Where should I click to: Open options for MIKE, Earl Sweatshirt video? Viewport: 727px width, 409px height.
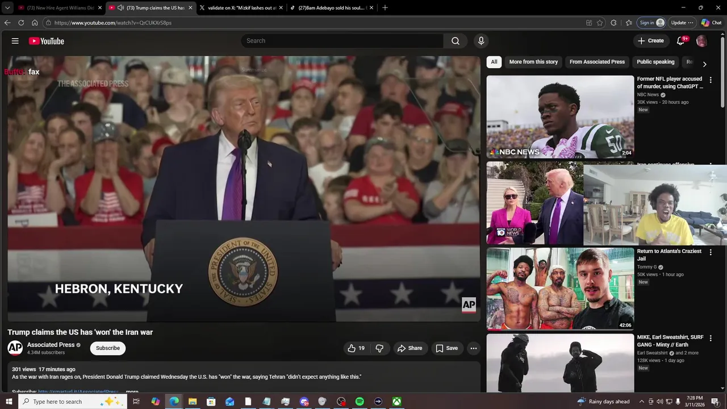[x=711, y=338]
